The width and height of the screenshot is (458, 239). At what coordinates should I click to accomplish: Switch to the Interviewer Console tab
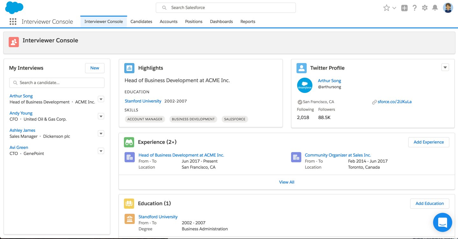coord(104,22)
